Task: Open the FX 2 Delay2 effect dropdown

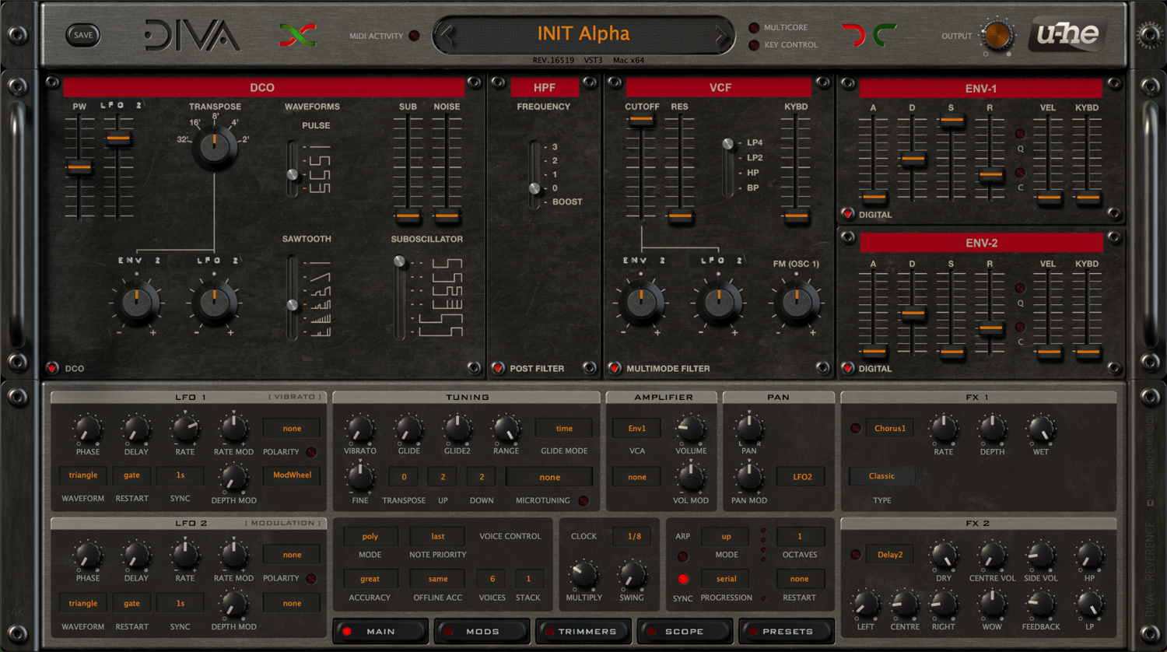Action: 890,555
